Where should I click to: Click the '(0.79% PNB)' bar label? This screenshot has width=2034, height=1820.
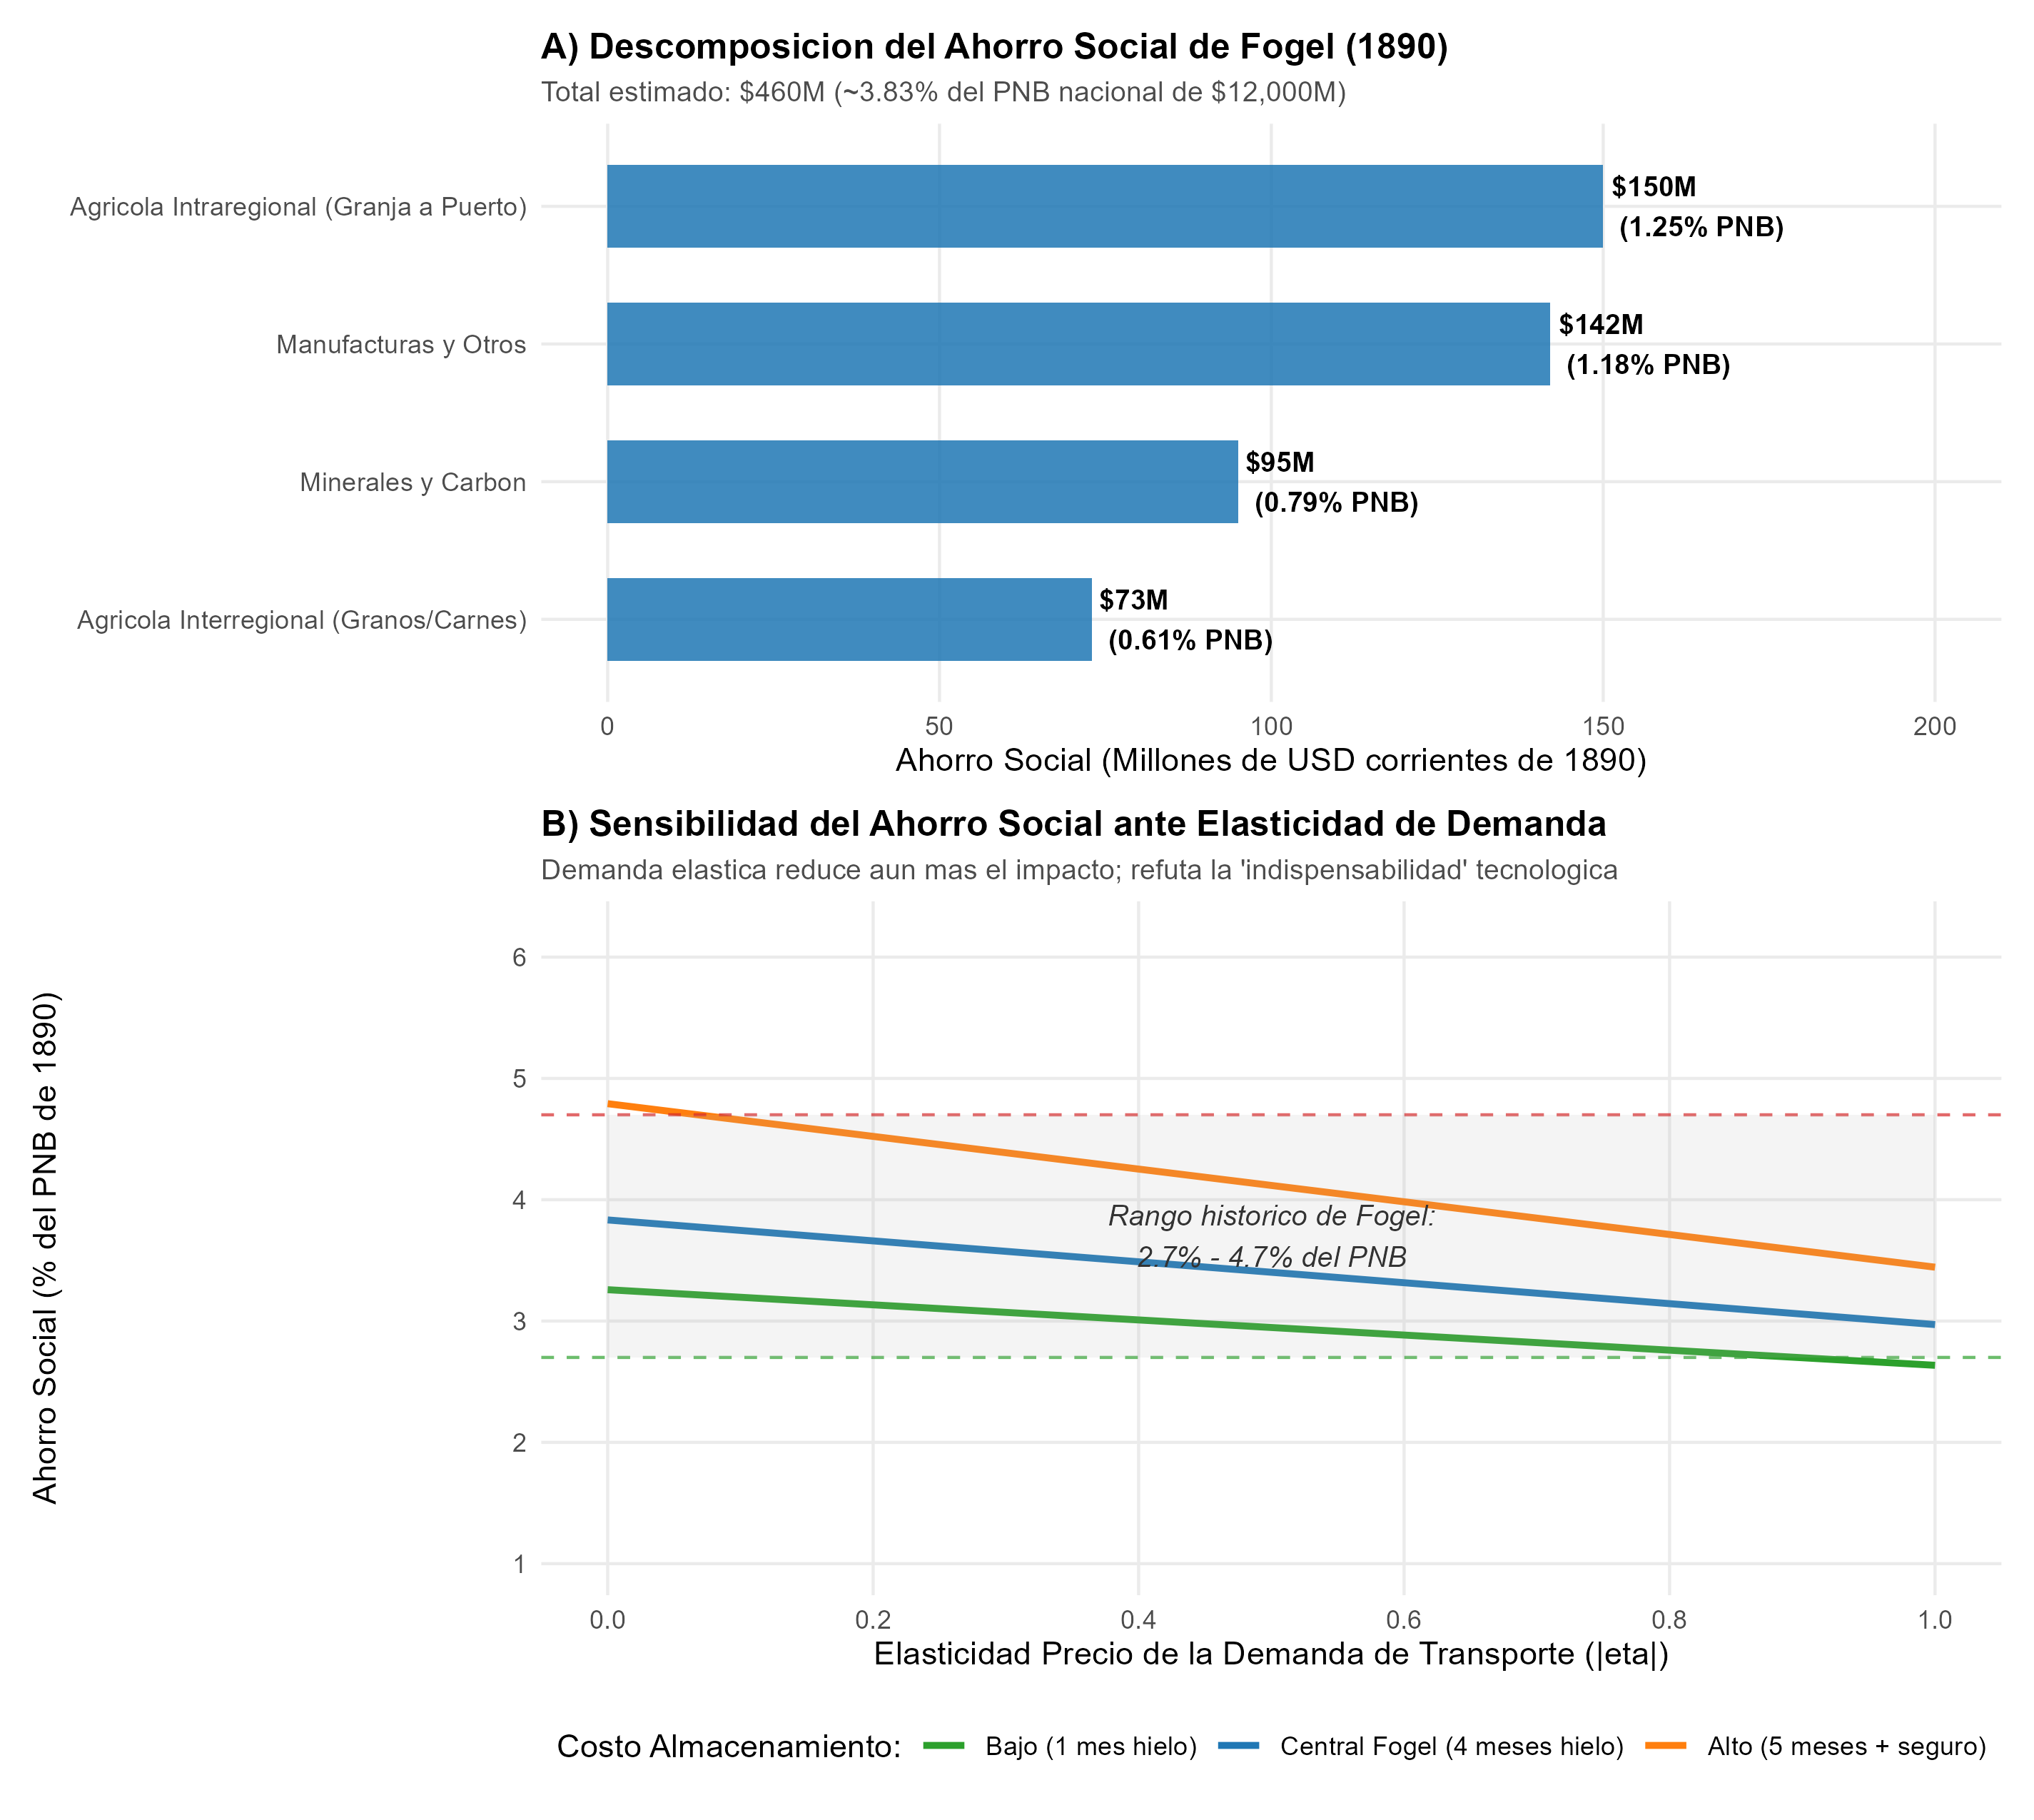pos(1336,502)
